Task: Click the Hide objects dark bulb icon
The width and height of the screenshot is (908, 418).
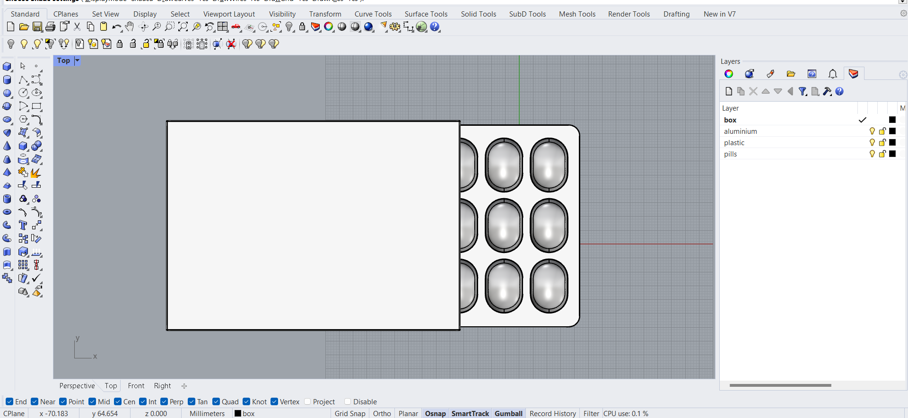Action: pos(11,44)
